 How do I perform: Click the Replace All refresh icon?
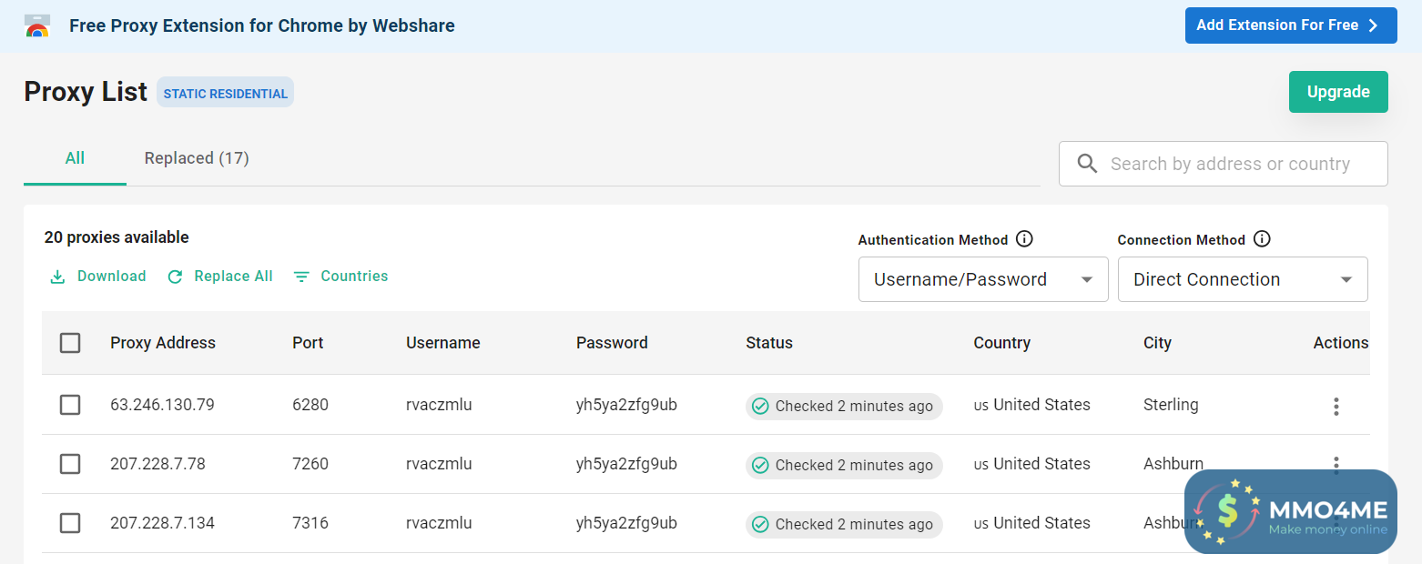tap(176, 277)
